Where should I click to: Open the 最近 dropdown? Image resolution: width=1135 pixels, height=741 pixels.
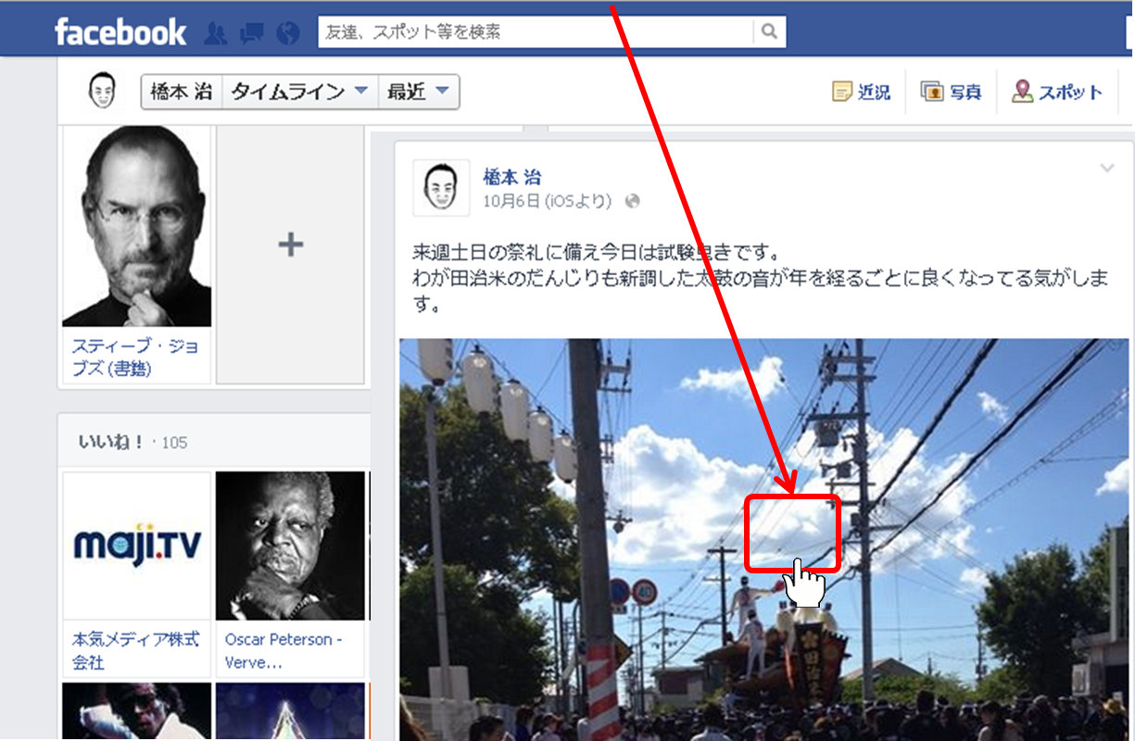coord(418,92)
